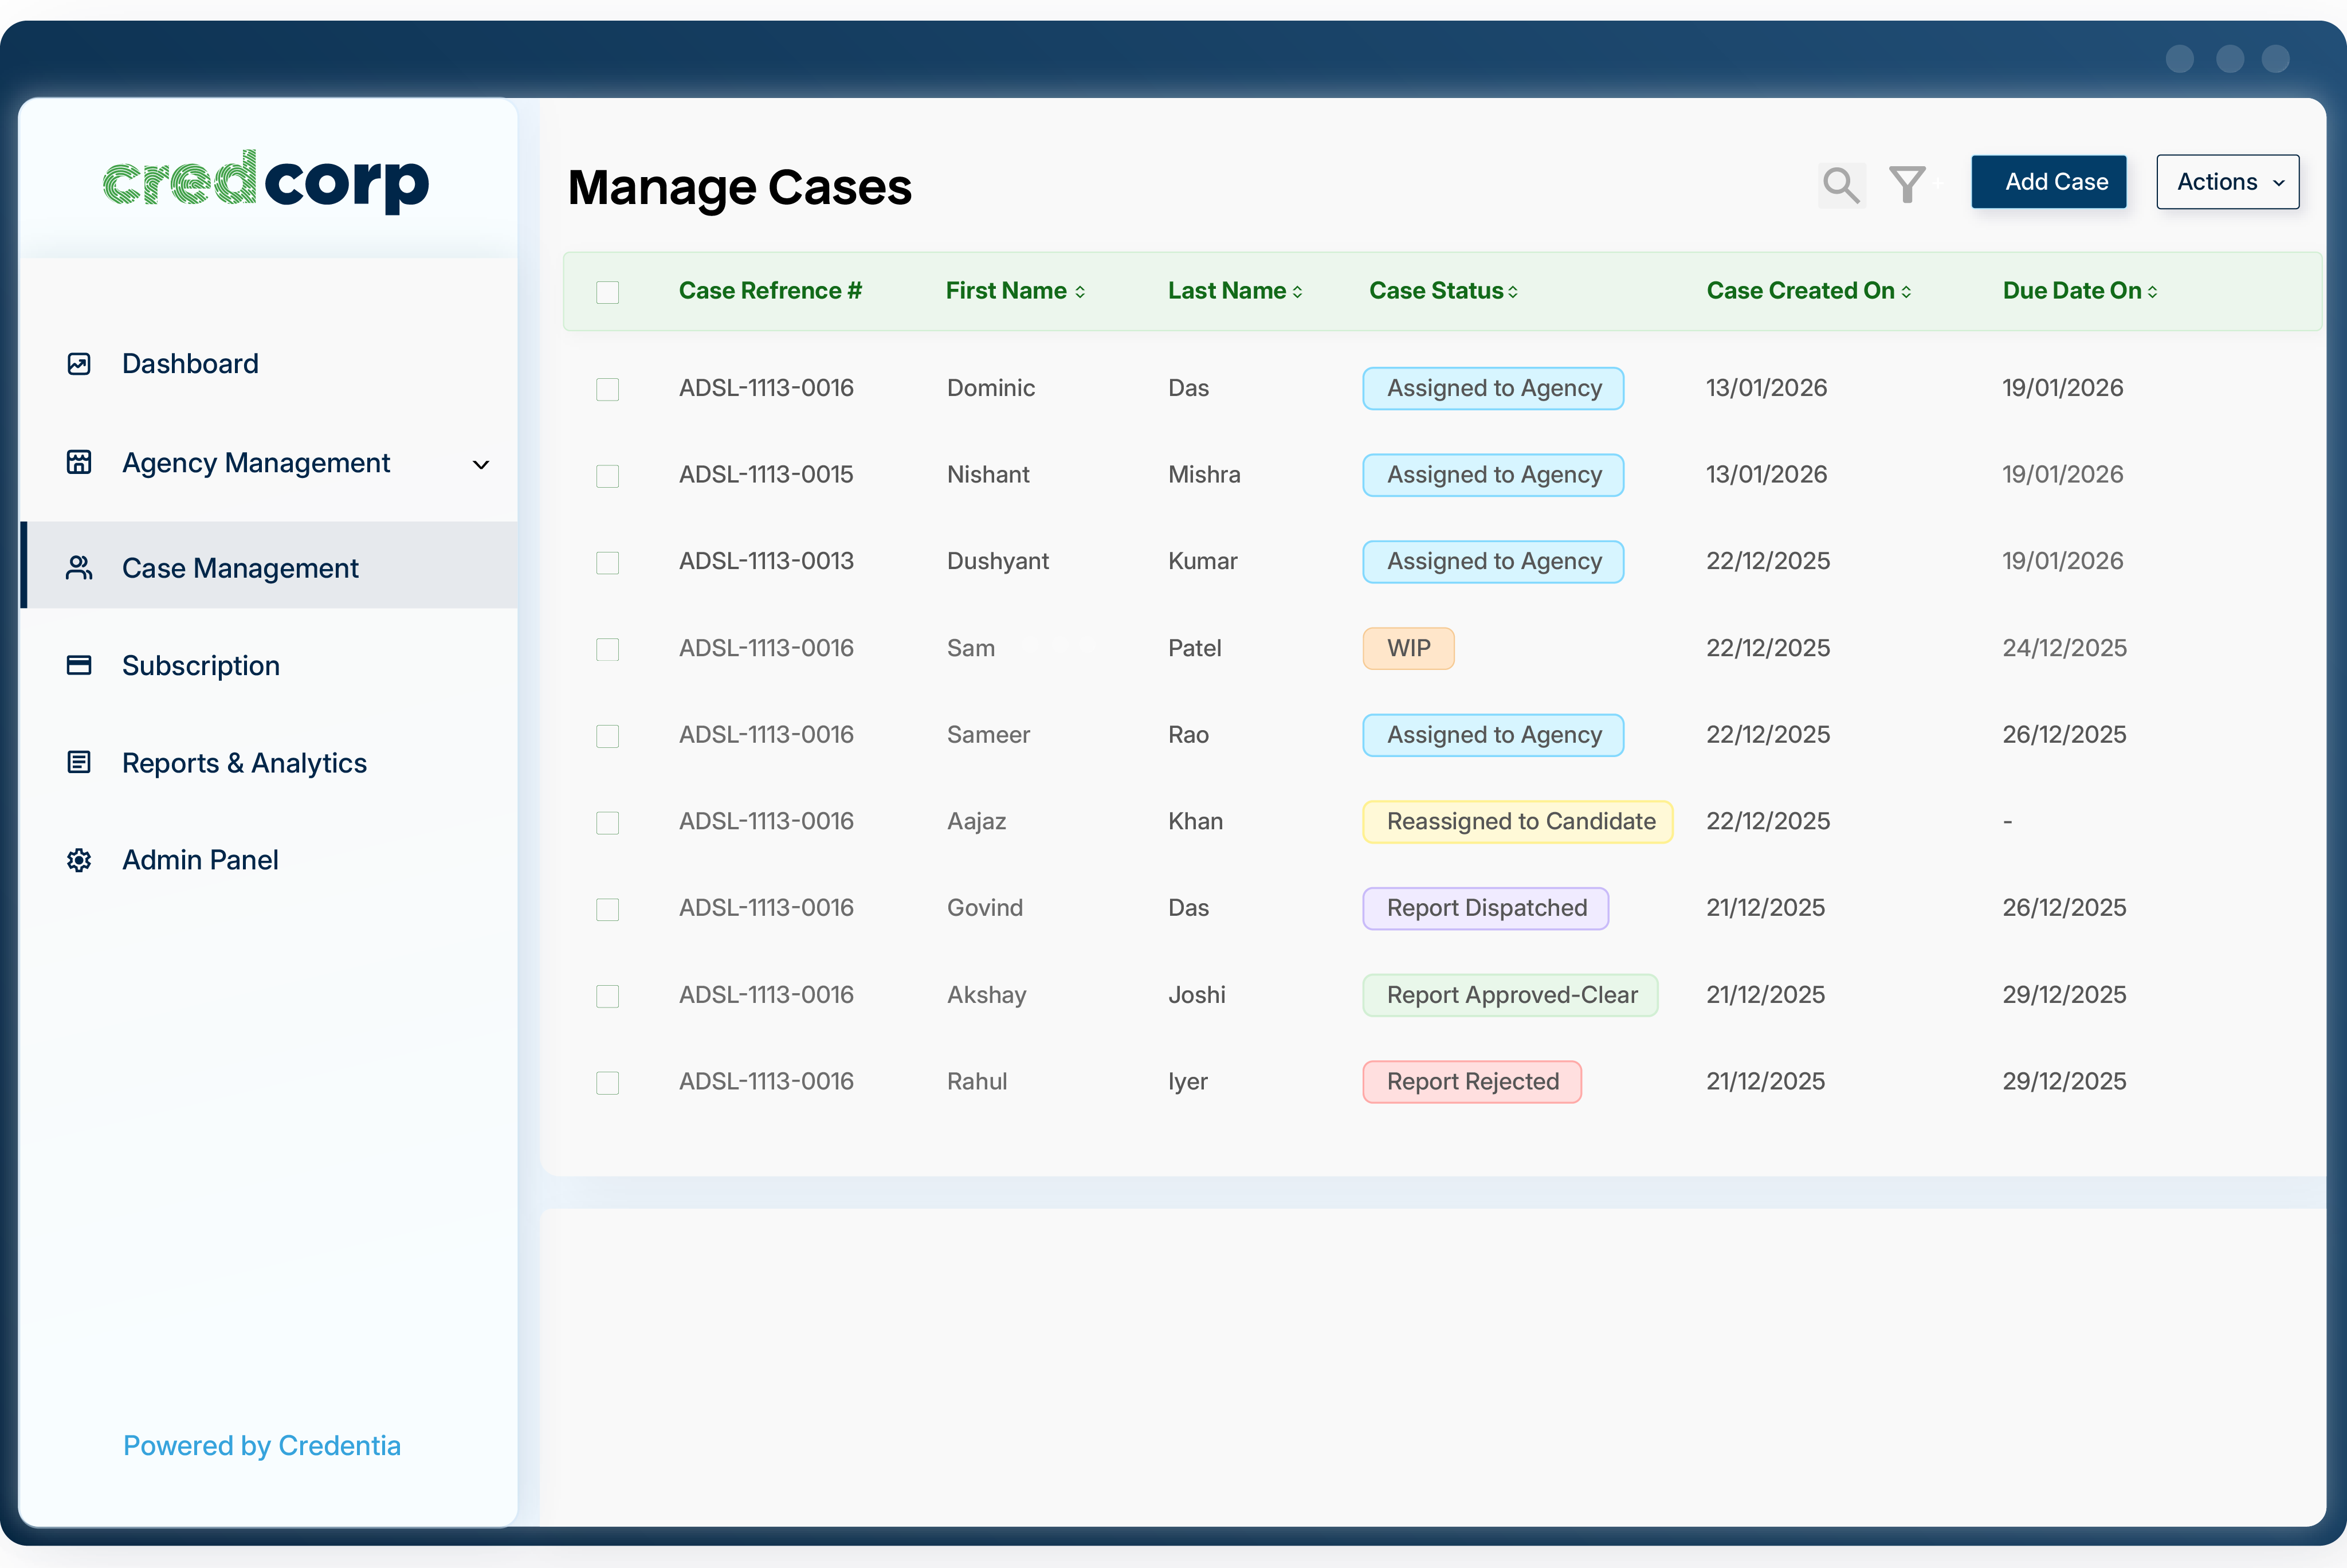The width and height of the screenshot is (2347, 1568).
Task: Click the Admin Panel gear icon
Action: 78,859
